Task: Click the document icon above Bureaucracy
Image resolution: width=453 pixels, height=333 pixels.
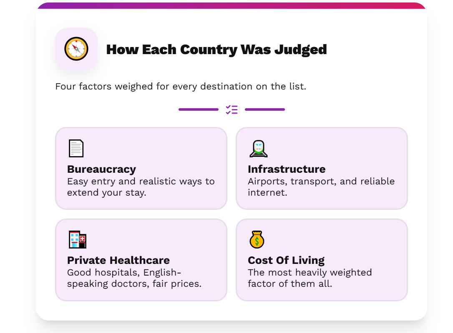Action: coord(76,148)
